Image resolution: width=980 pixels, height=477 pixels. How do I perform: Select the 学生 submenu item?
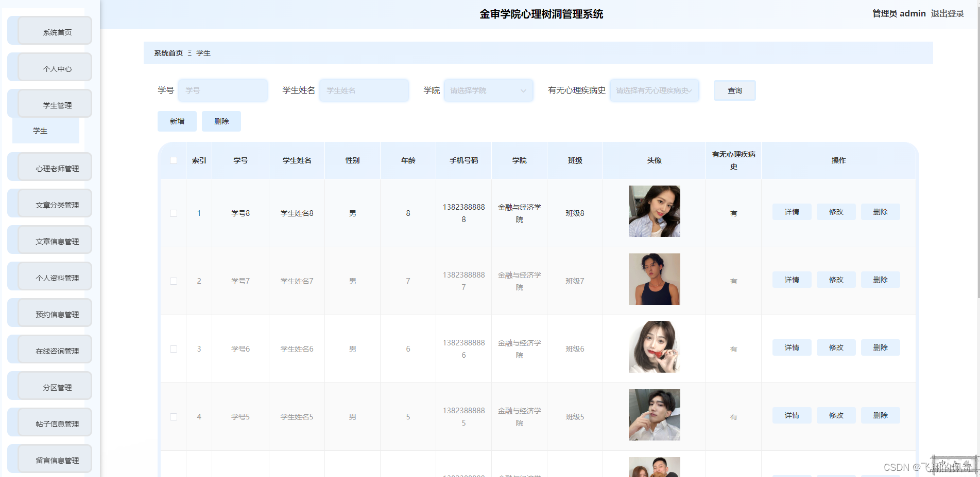pos(46,131)
